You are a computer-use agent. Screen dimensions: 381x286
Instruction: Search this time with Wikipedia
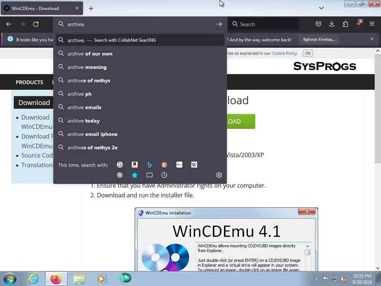(x=194, y=165)
